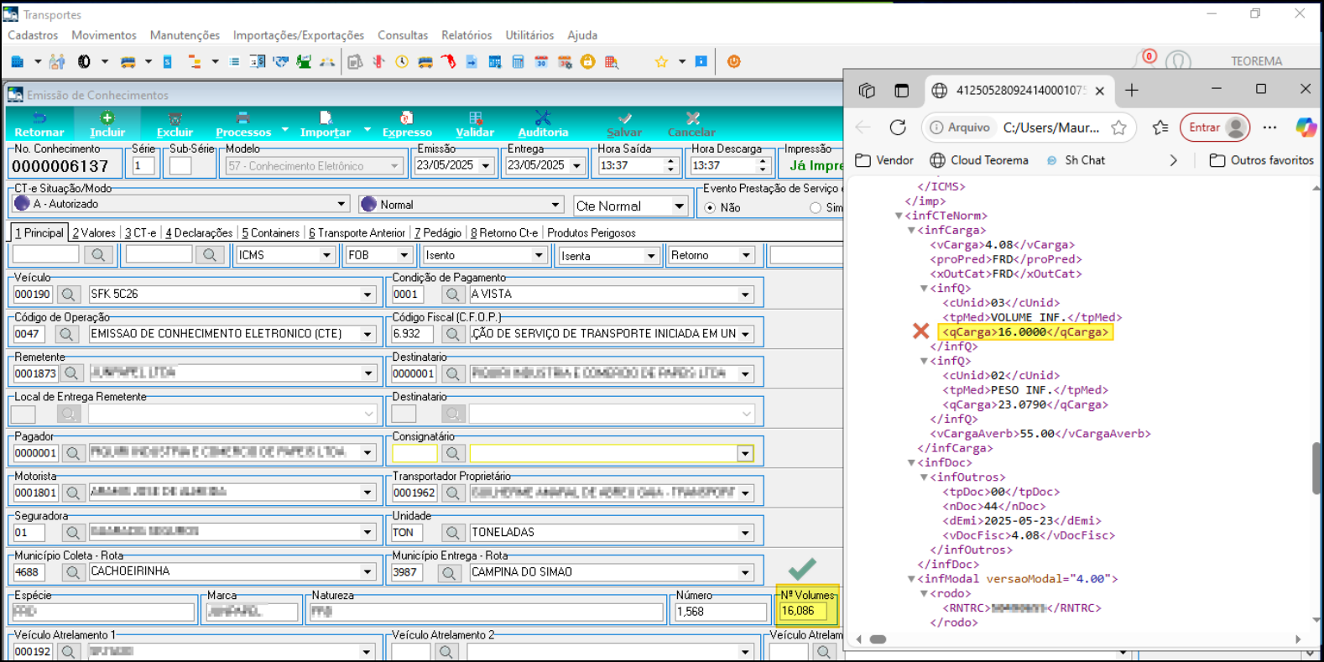
Task: Select the Não radio button
Action: 711,207
